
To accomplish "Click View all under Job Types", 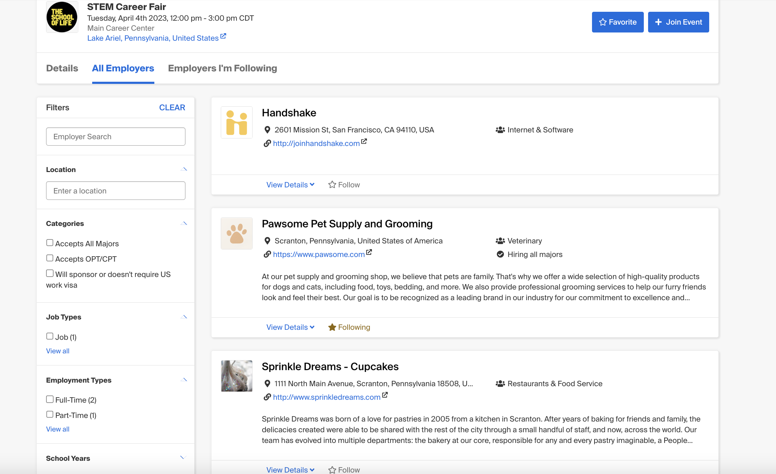I will coord(58,351).
